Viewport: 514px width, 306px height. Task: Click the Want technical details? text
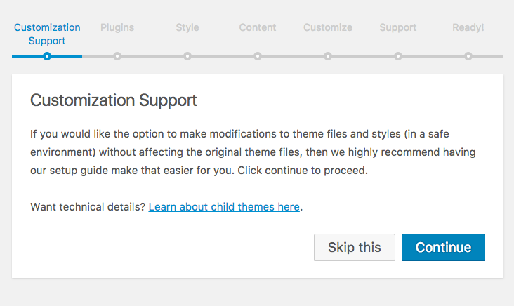[x=88, y=207]
